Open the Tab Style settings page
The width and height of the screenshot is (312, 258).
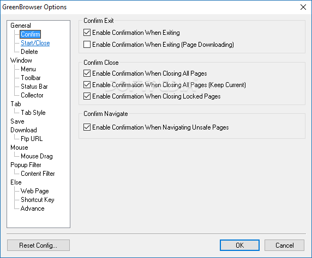coord(33,113)
